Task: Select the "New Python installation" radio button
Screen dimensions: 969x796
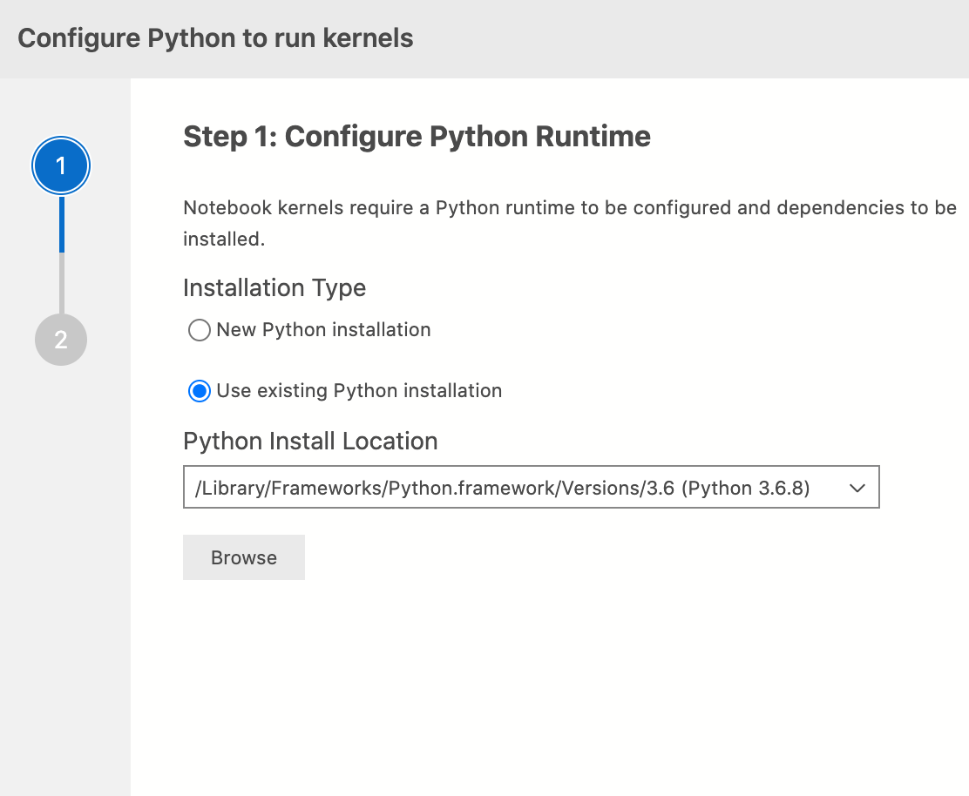Action: point(199,330)
